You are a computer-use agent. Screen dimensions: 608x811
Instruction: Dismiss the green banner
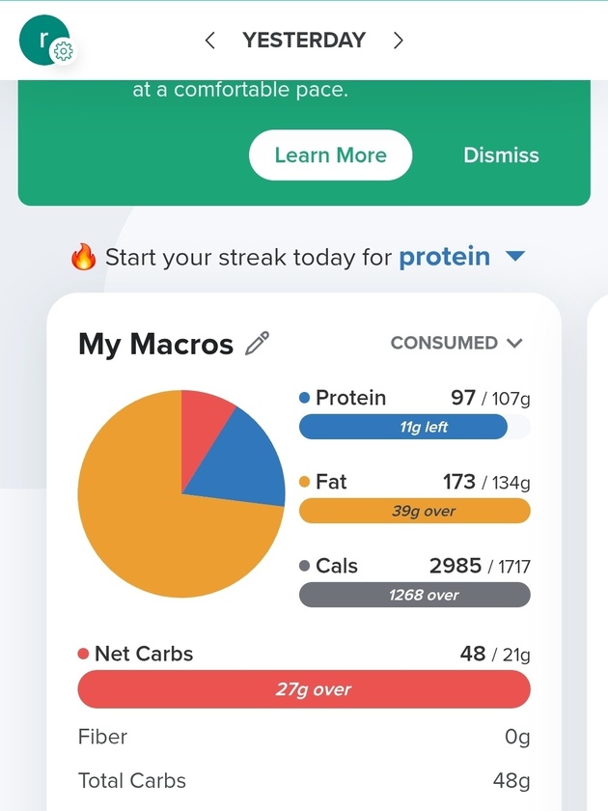501,155
